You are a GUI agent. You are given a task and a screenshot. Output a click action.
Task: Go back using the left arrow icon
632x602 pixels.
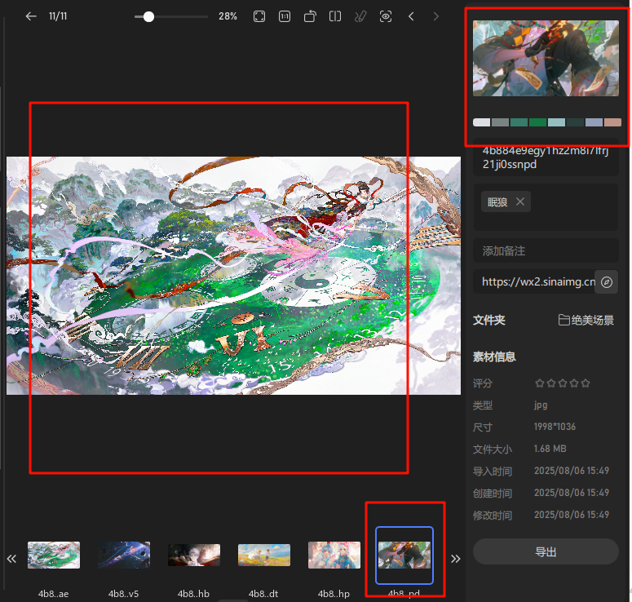31,16
